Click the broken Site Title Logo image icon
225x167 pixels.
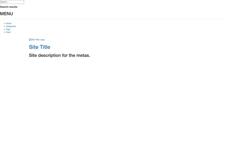click(x=30, y=39)
